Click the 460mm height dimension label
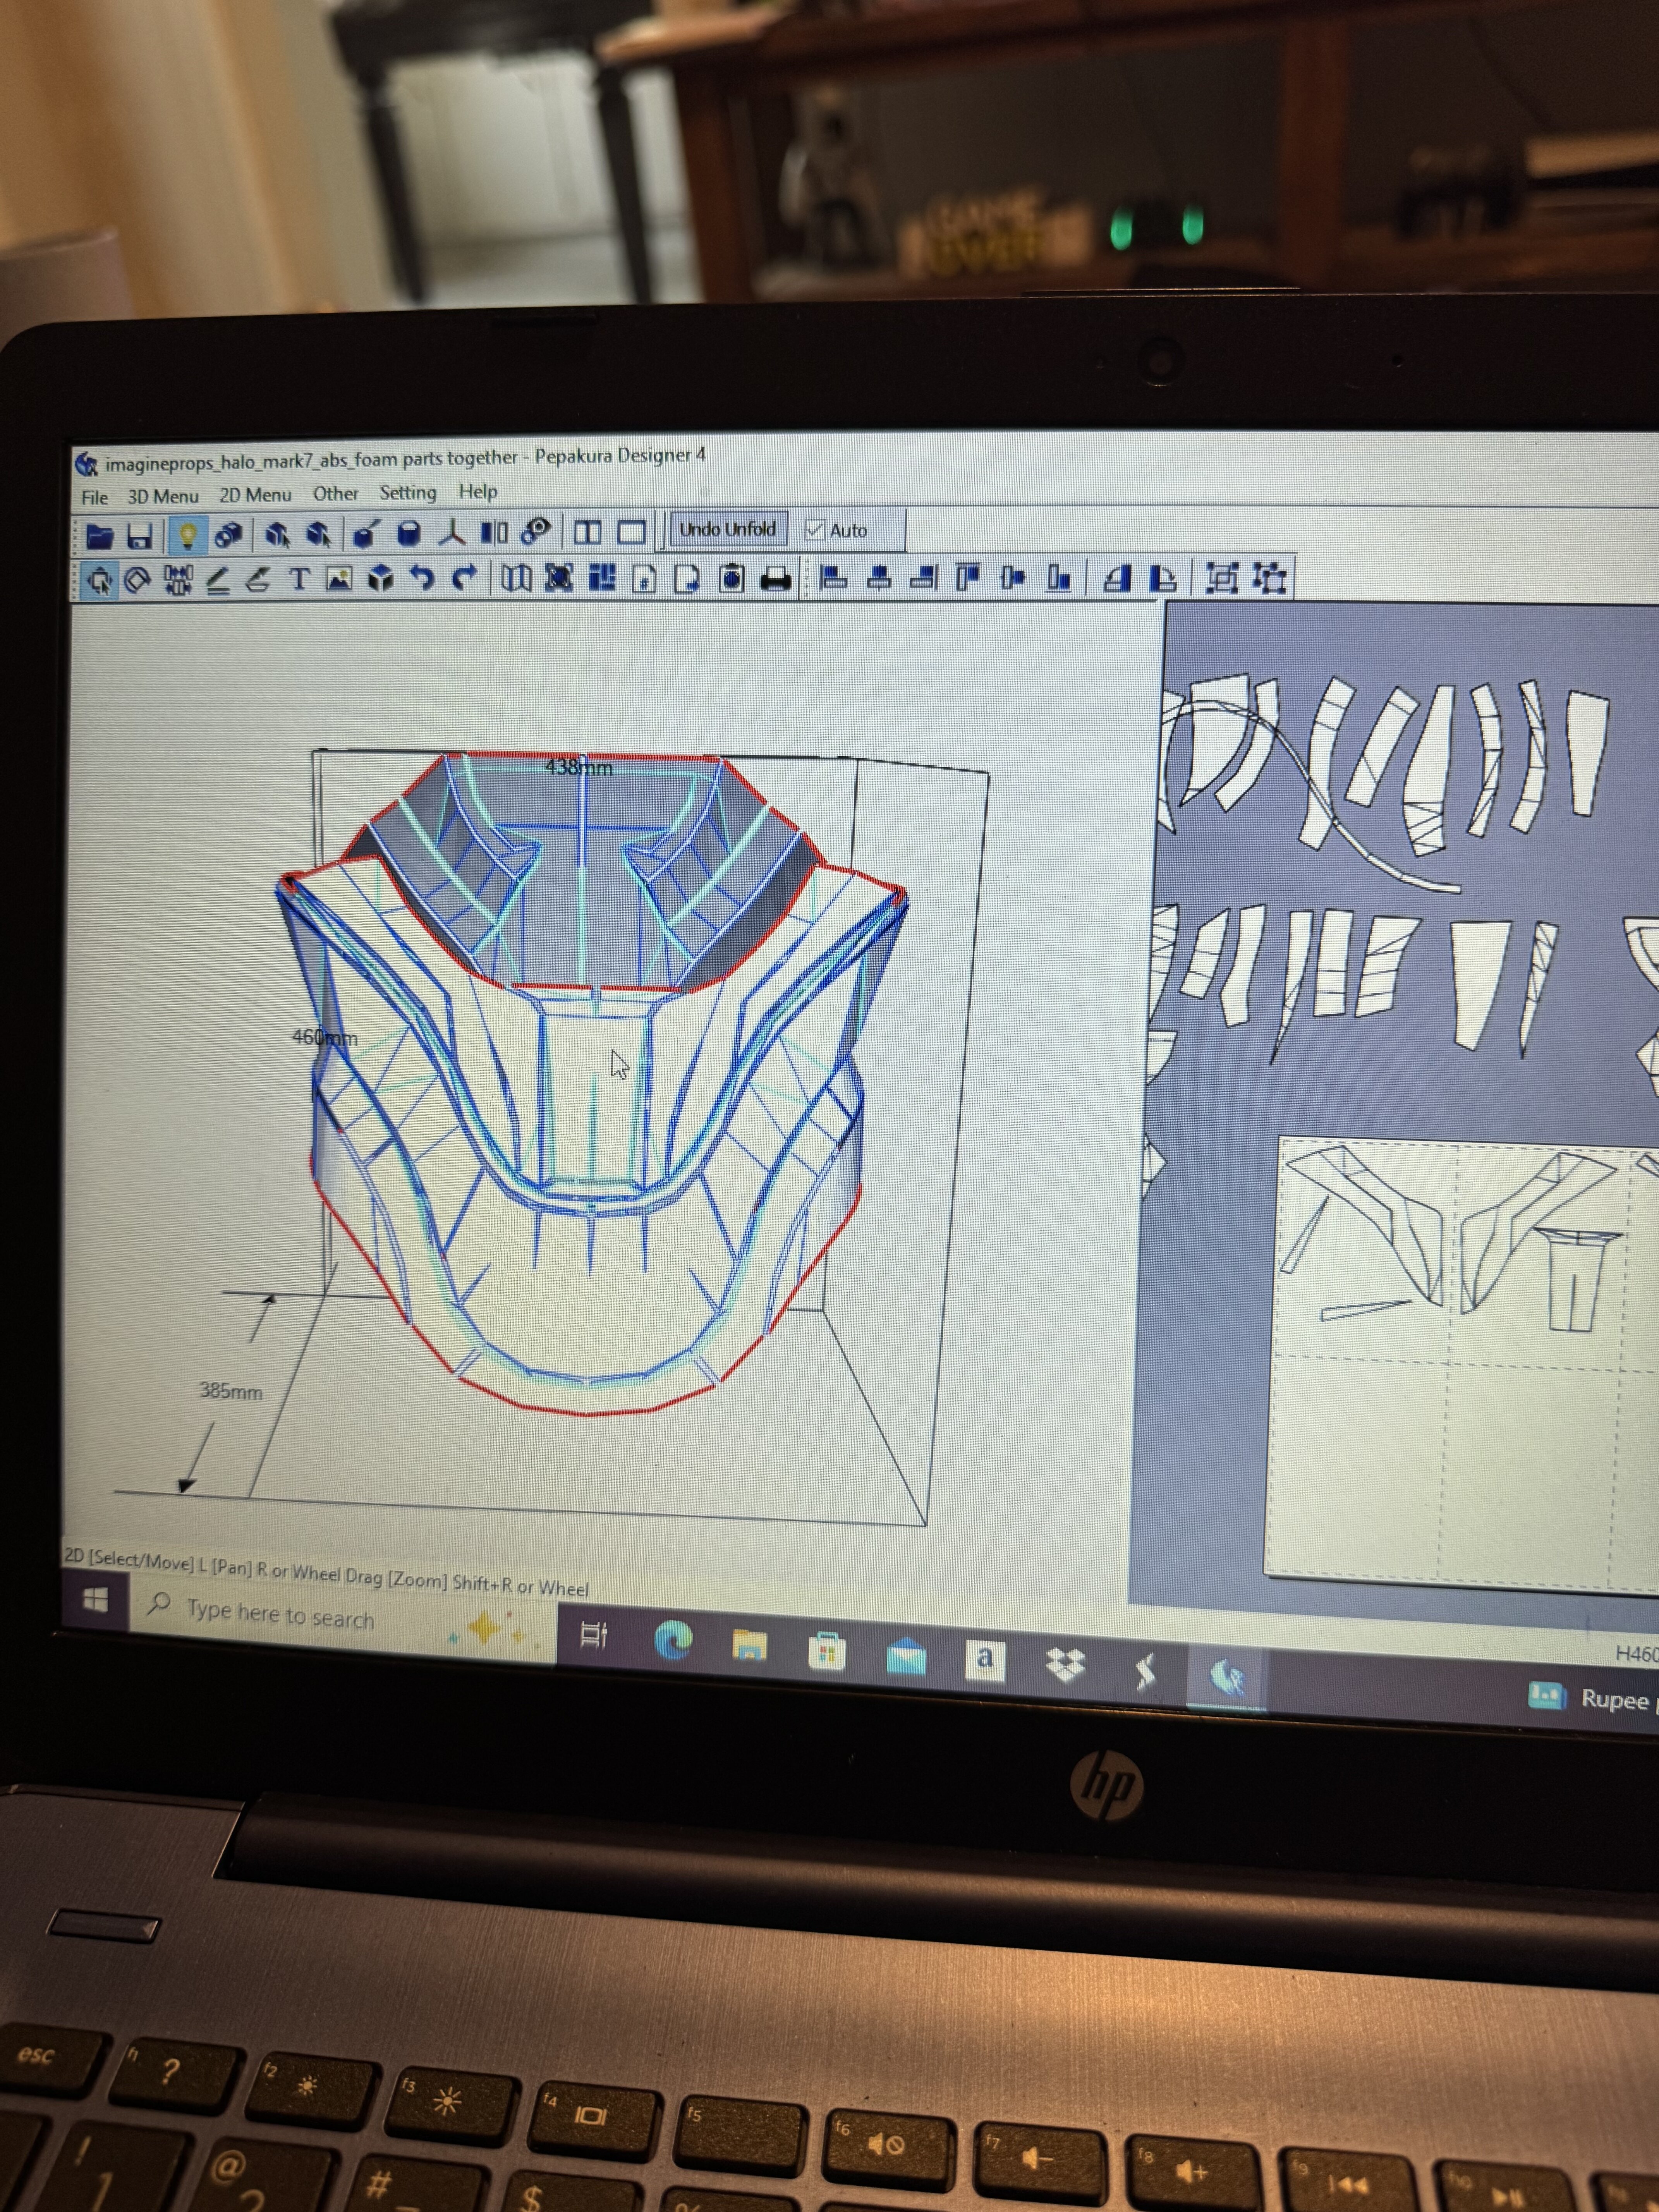 [x=324, y=1037]
